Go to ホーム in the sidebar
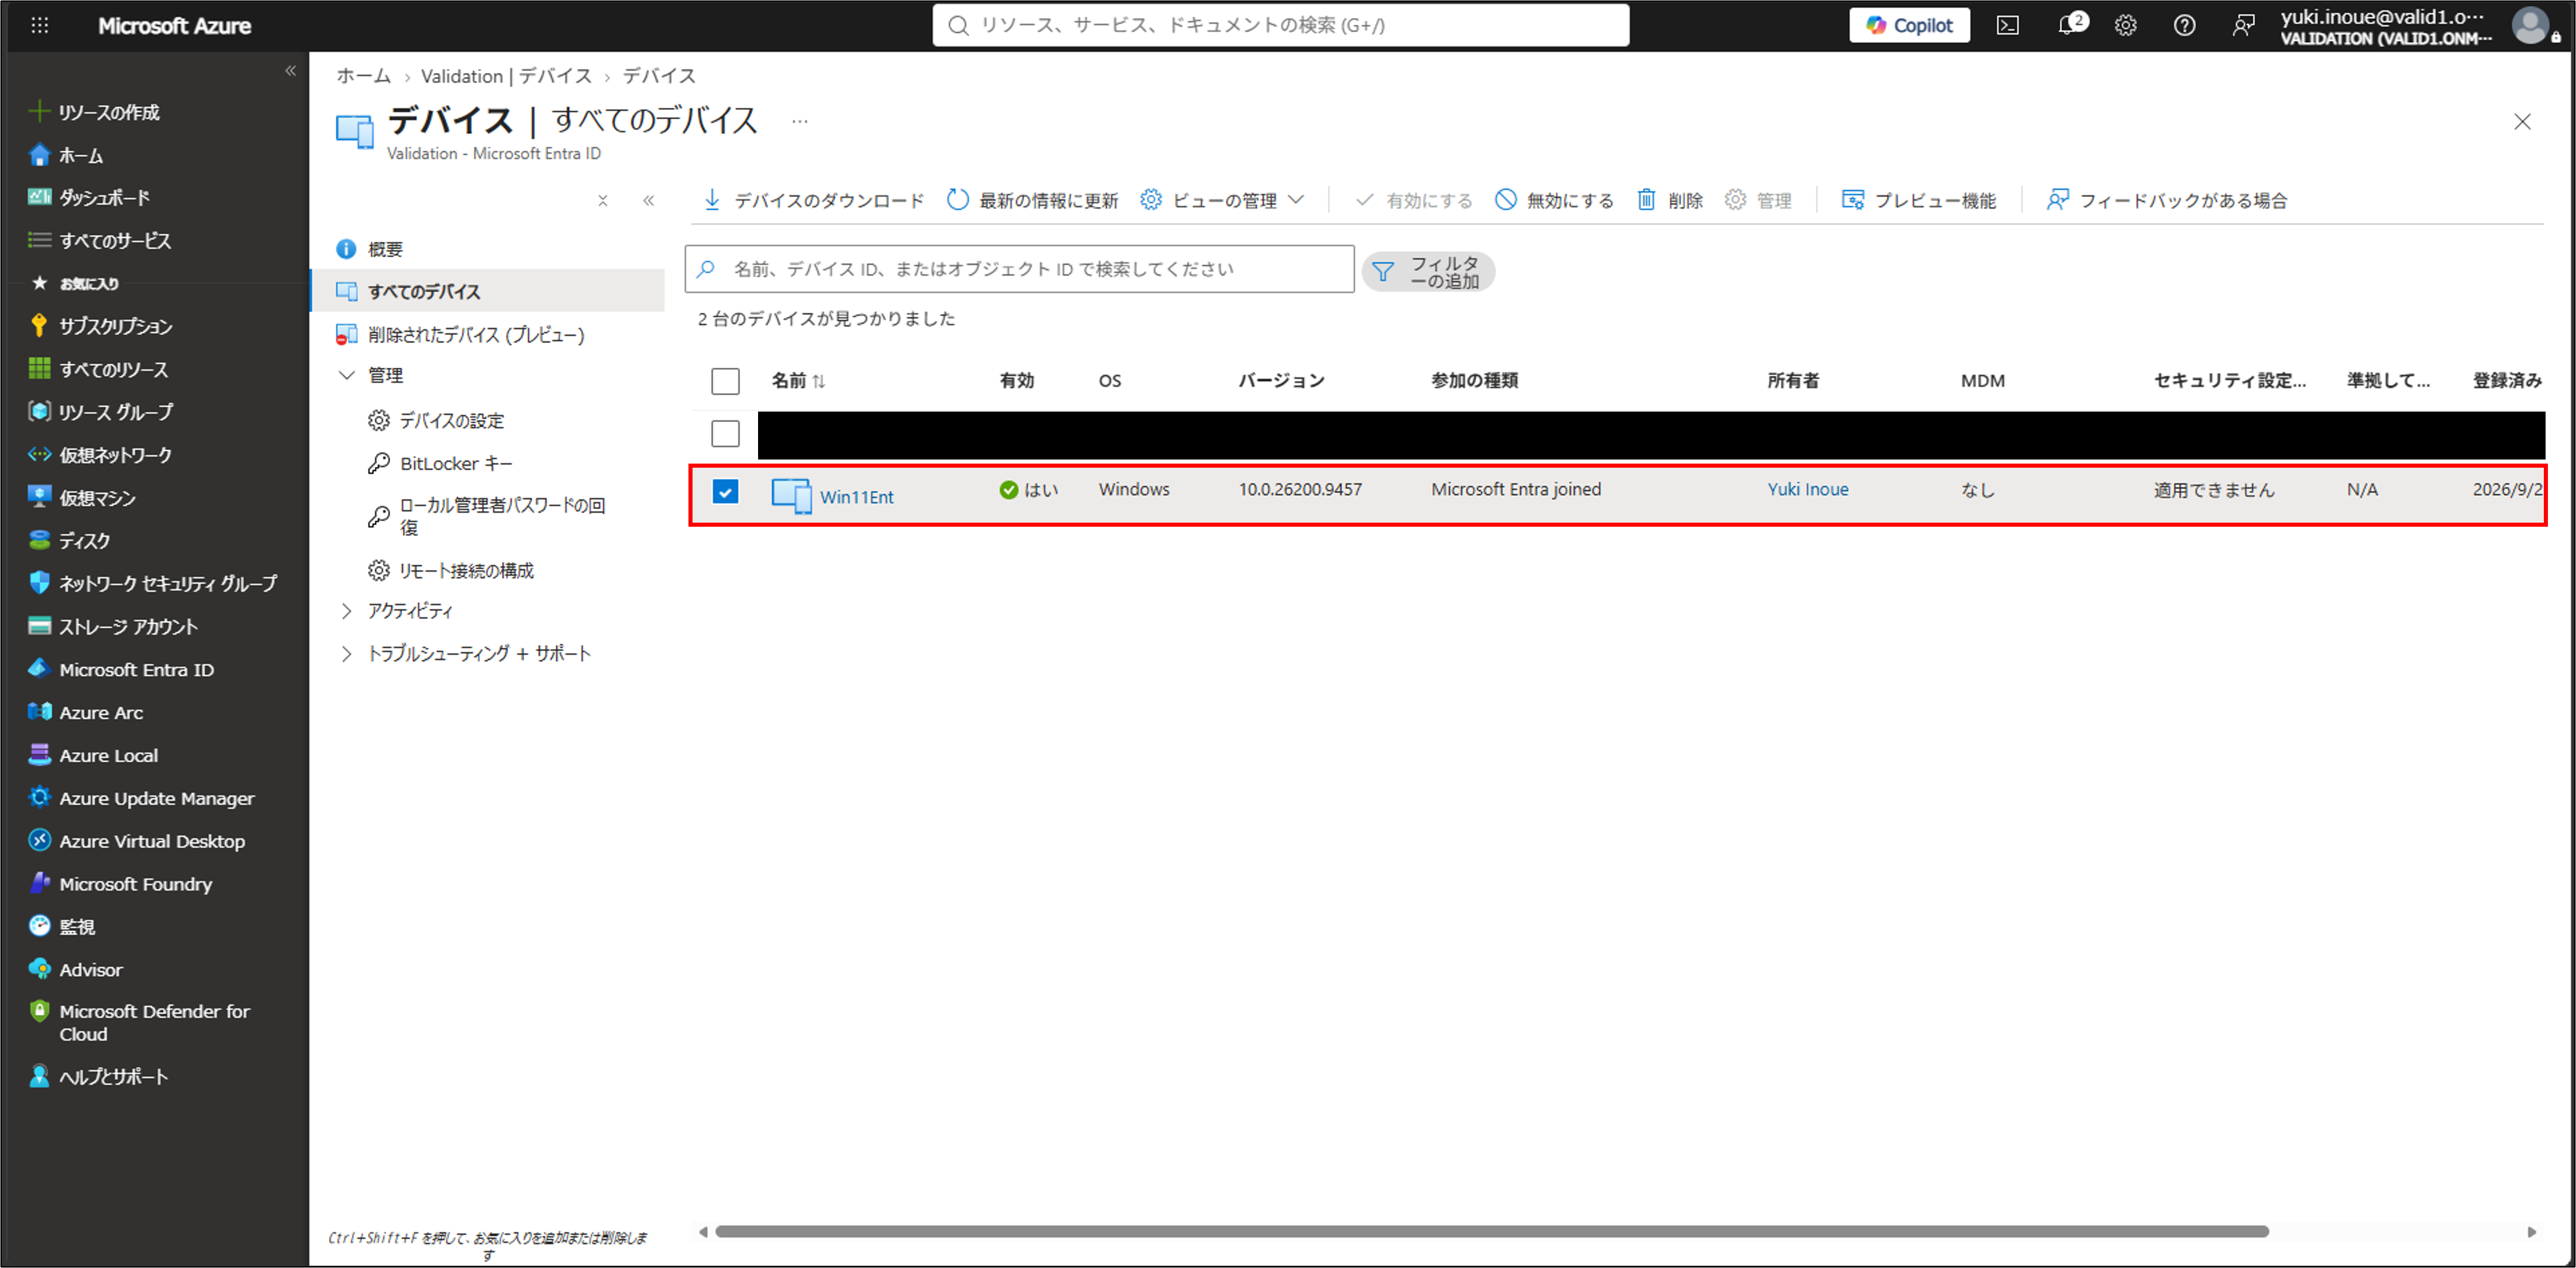This screenshot has height=1268, width=2576. (x=66, y=155)
